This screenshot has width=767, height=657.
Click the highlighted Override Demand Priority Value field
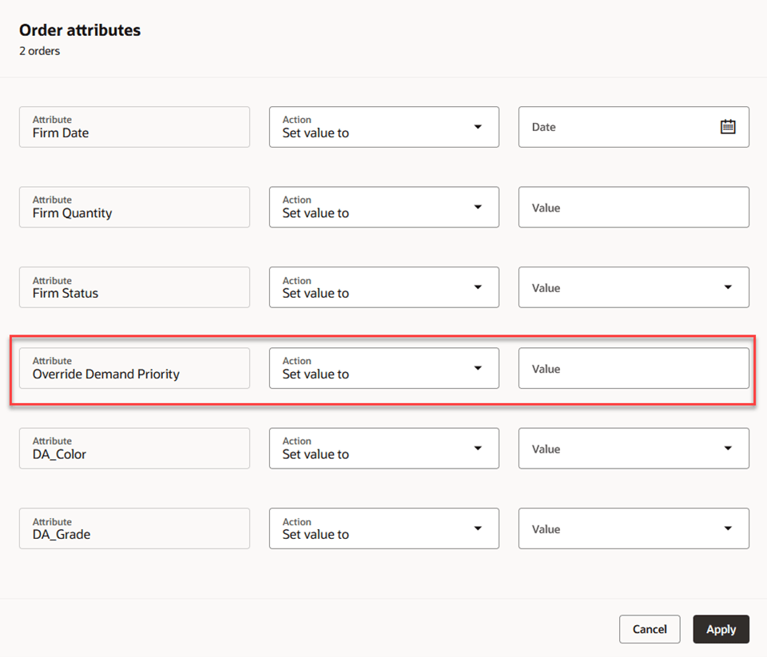634,367
